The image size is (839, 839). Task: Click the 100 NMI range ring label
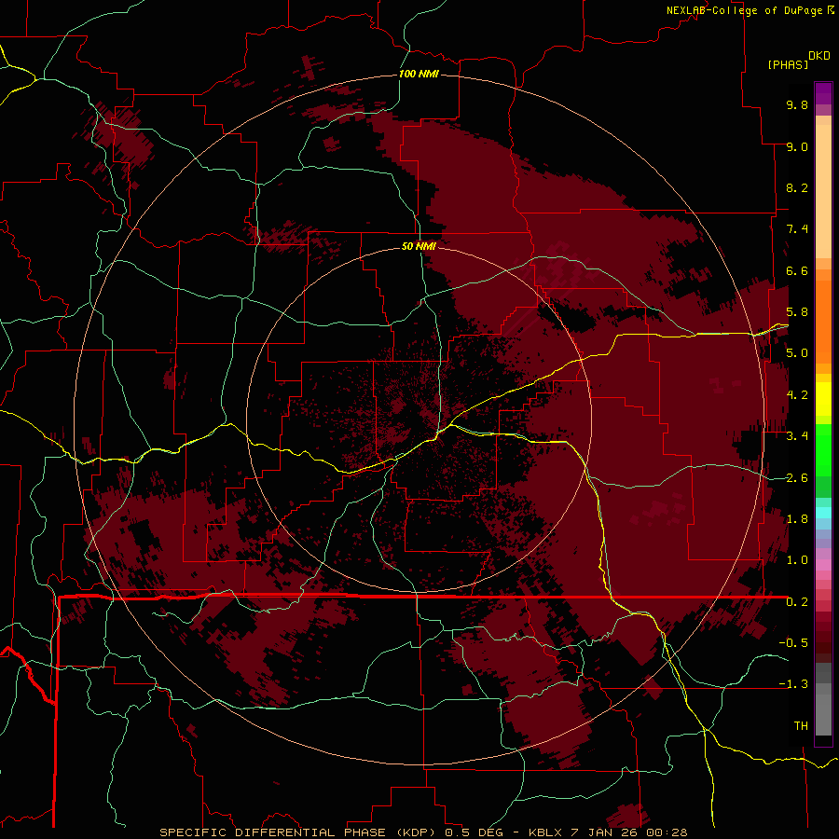(419, 74)
